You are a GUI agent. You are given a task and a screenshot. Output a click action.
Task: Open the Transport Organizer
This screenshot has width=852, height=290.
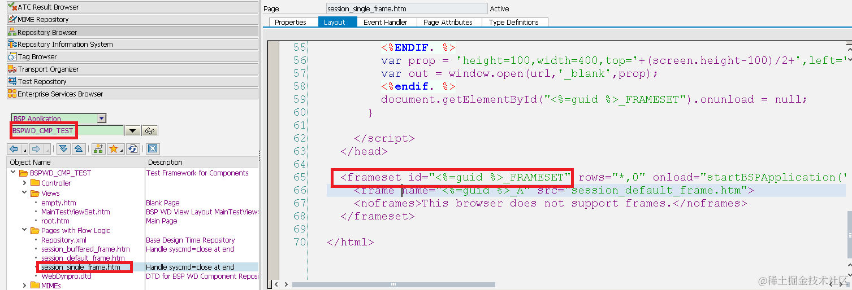coord(132,69)
